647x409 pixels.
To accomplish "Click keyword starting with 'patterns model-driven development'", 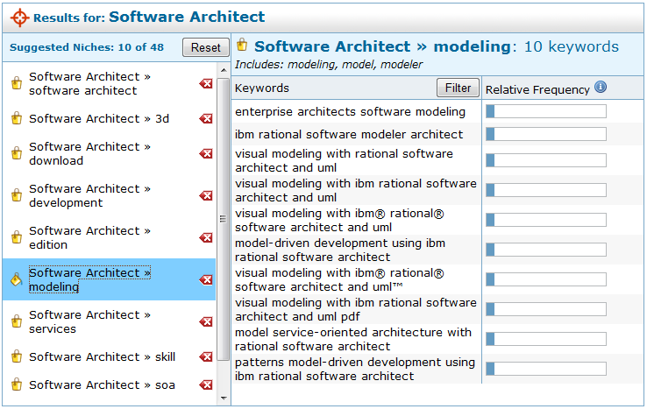I will 355,369.
